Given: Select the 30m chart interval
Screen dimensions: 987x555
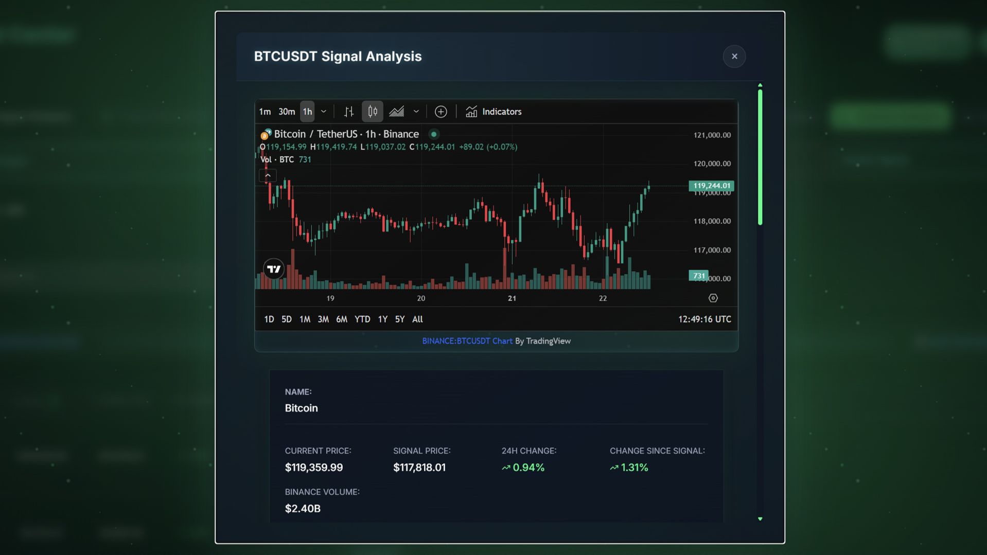Looking at the screenshot, I should point(287,112).
